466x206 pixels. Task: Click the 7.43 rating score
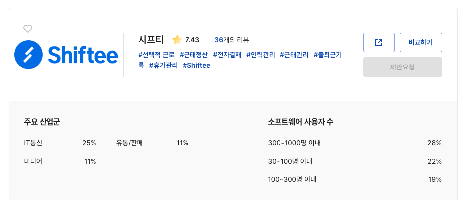tap(192, 40)
